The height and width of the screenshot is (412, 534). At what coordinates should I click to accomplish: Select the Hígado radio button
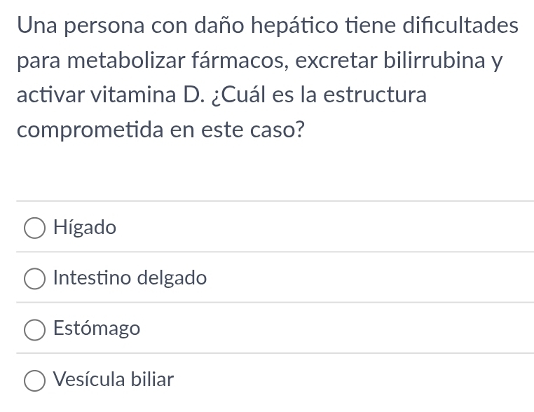pos(34,228)
